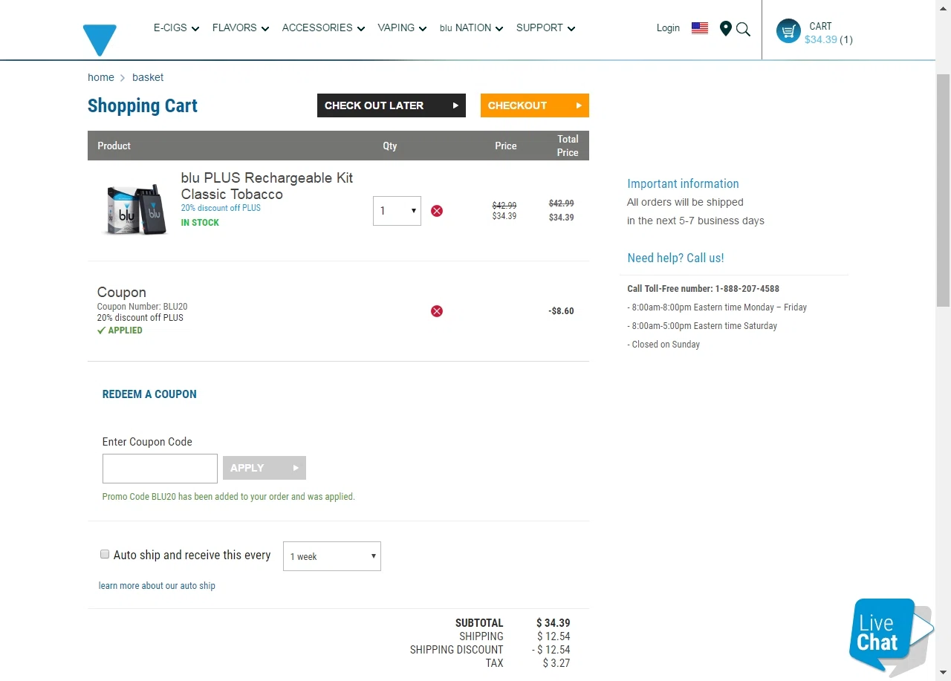Expand the SUPPORT menu
The image size is (951, 681).
[545, 28]
